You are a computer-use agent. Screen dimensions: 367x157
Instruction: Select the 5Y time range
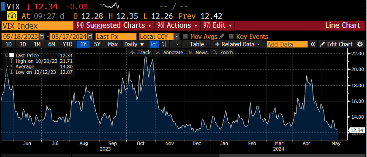(x=97, y=44)
